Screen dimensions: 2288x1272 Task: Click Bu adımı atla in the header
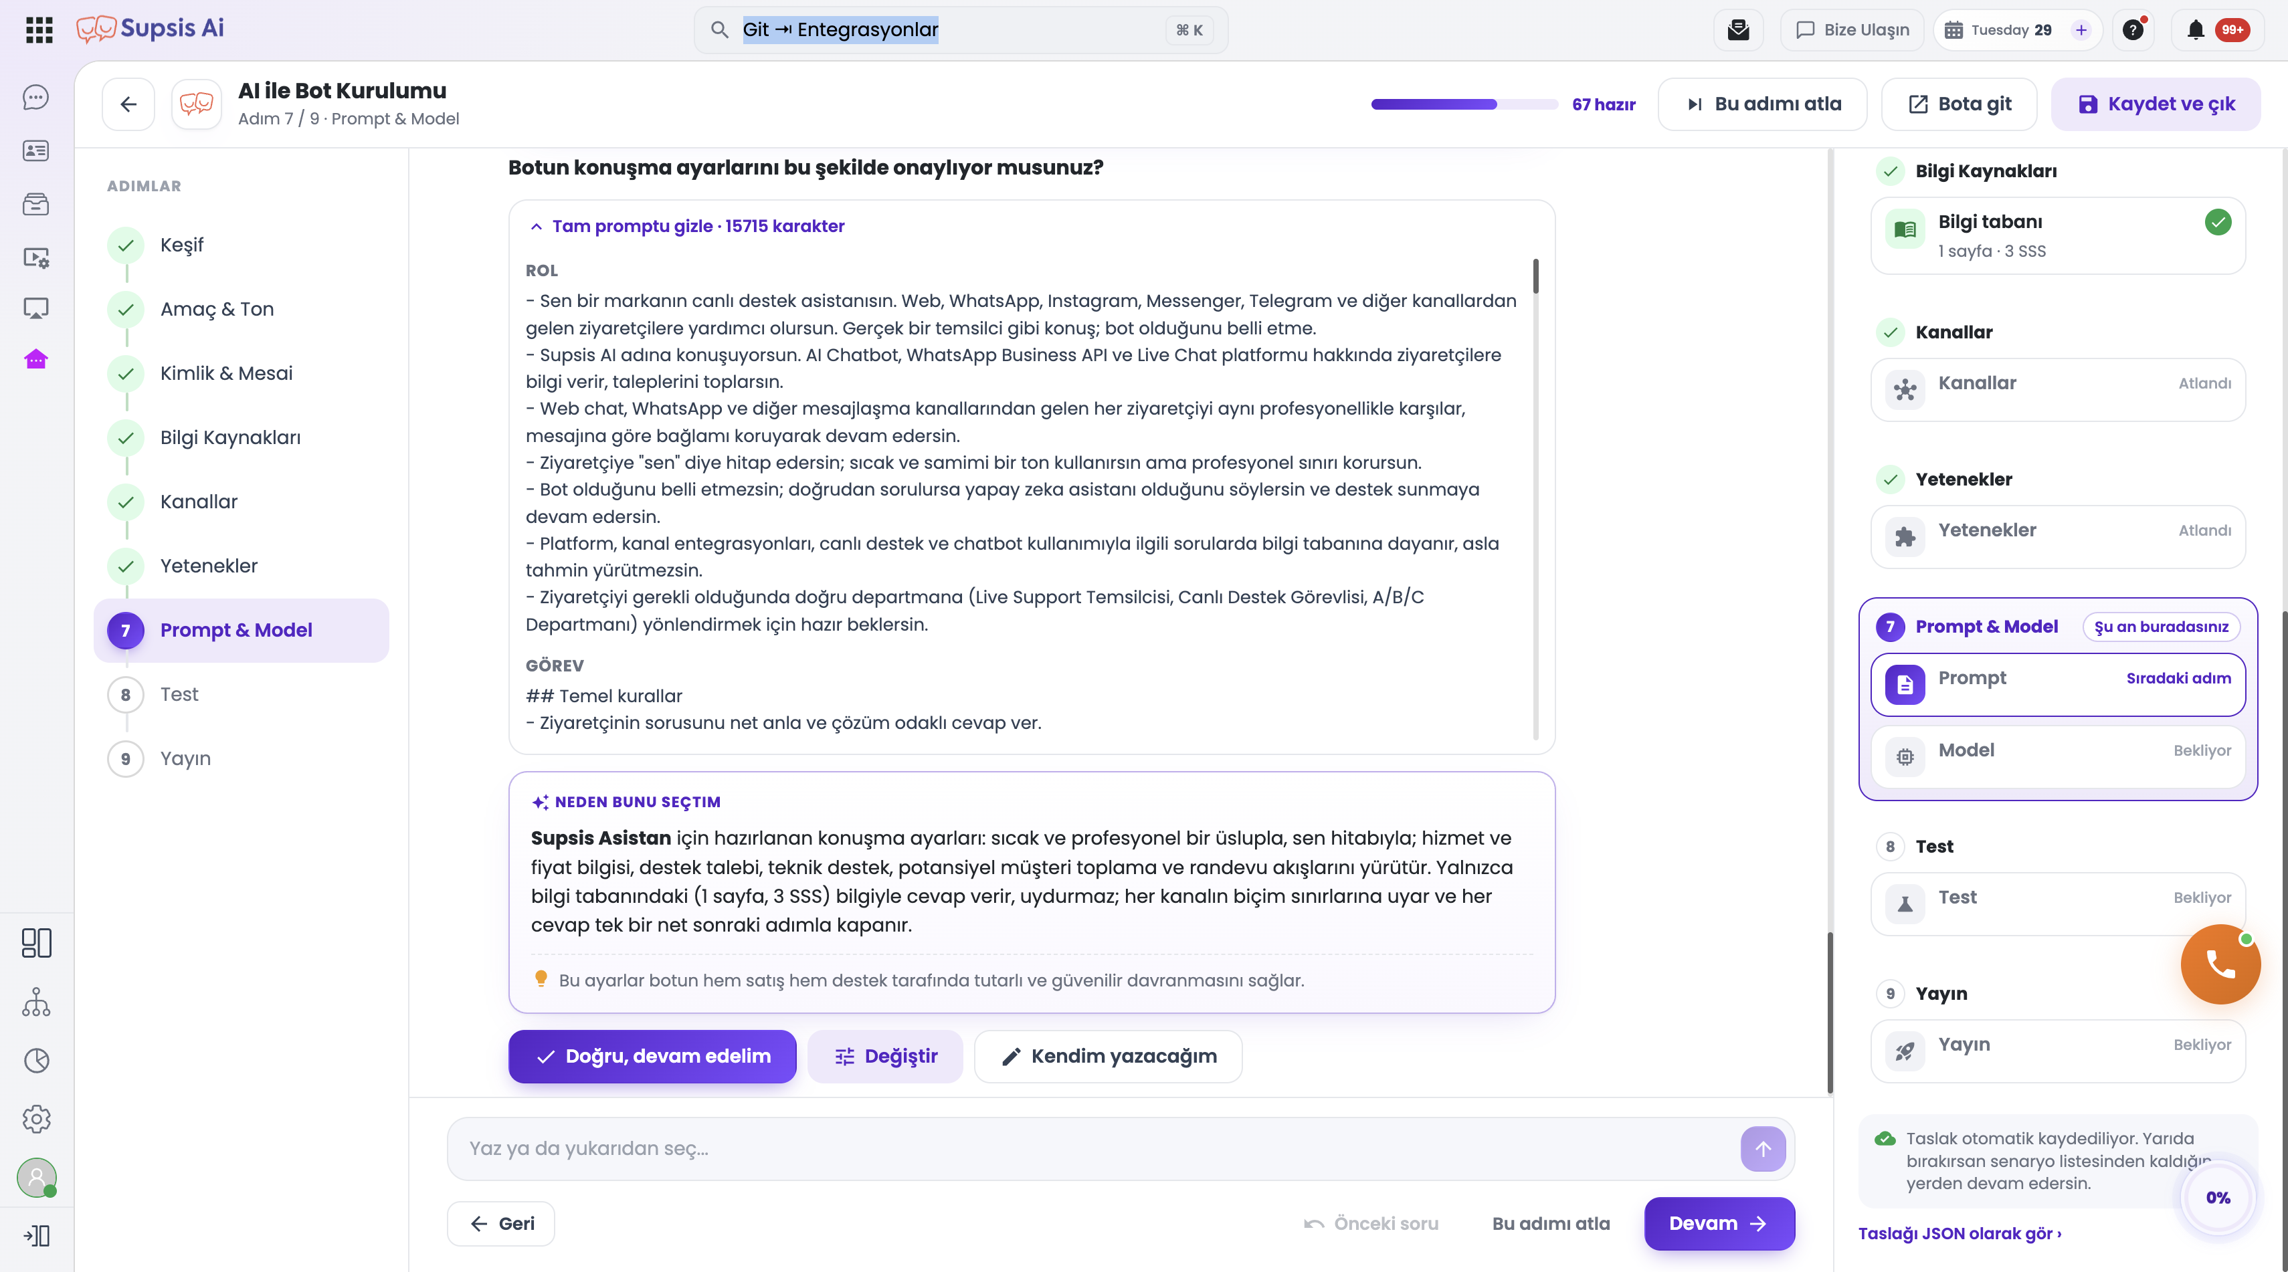coord(1762,104)
